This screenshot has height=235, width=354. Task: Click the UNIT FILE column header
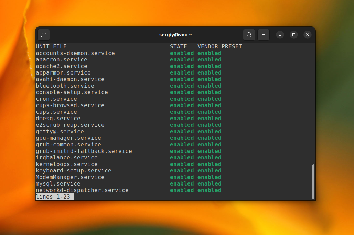51,46
